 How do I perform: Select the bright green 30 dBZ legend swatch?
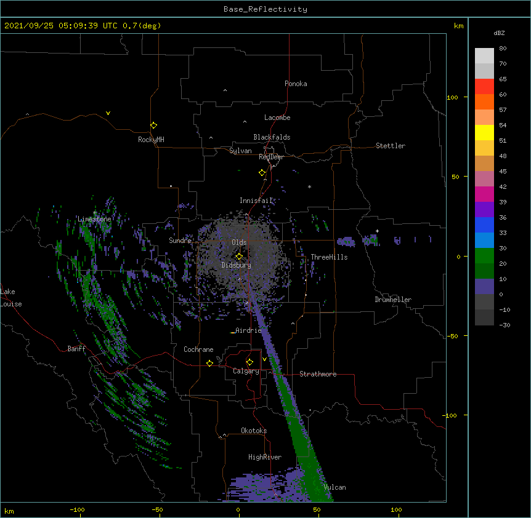click(484, 256)
